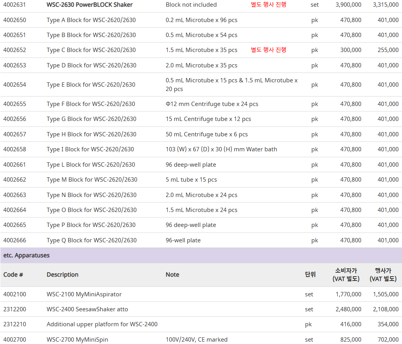
Task: Click the Code # column header
Action: [x=13, y=275]
